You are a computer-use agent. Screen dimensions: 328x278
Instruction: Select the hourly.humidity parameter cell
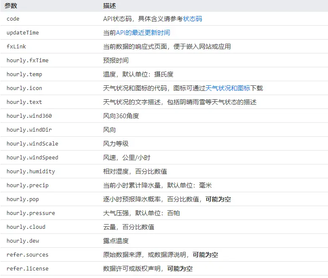pyautogui.click(x=31, y=171)
